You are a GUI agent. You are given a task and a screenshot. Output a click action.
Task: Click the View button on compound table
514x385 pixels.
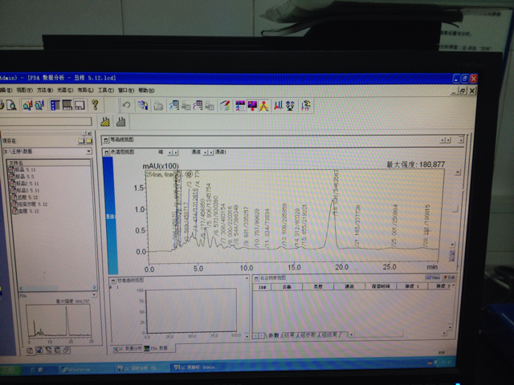coord(433,278)
